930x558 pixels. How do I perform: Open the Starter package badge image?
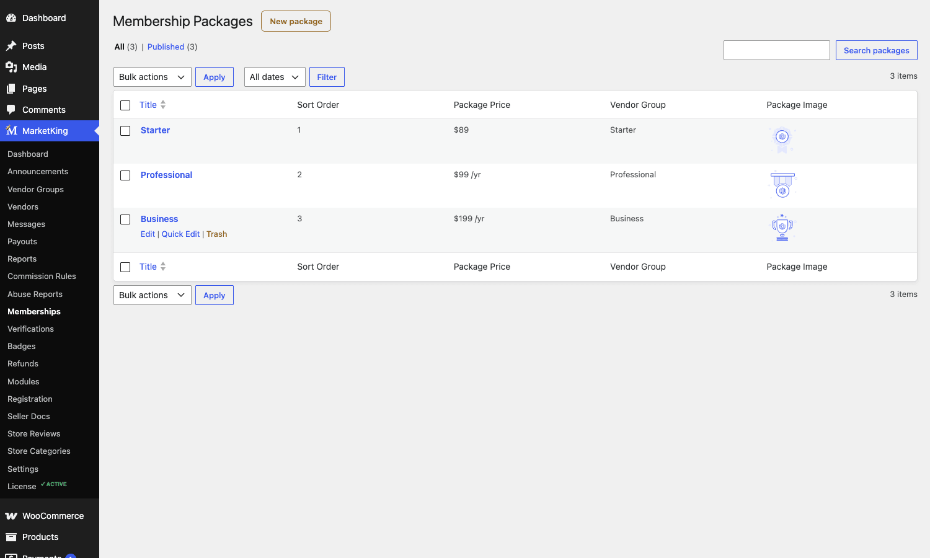pos(782,140)
